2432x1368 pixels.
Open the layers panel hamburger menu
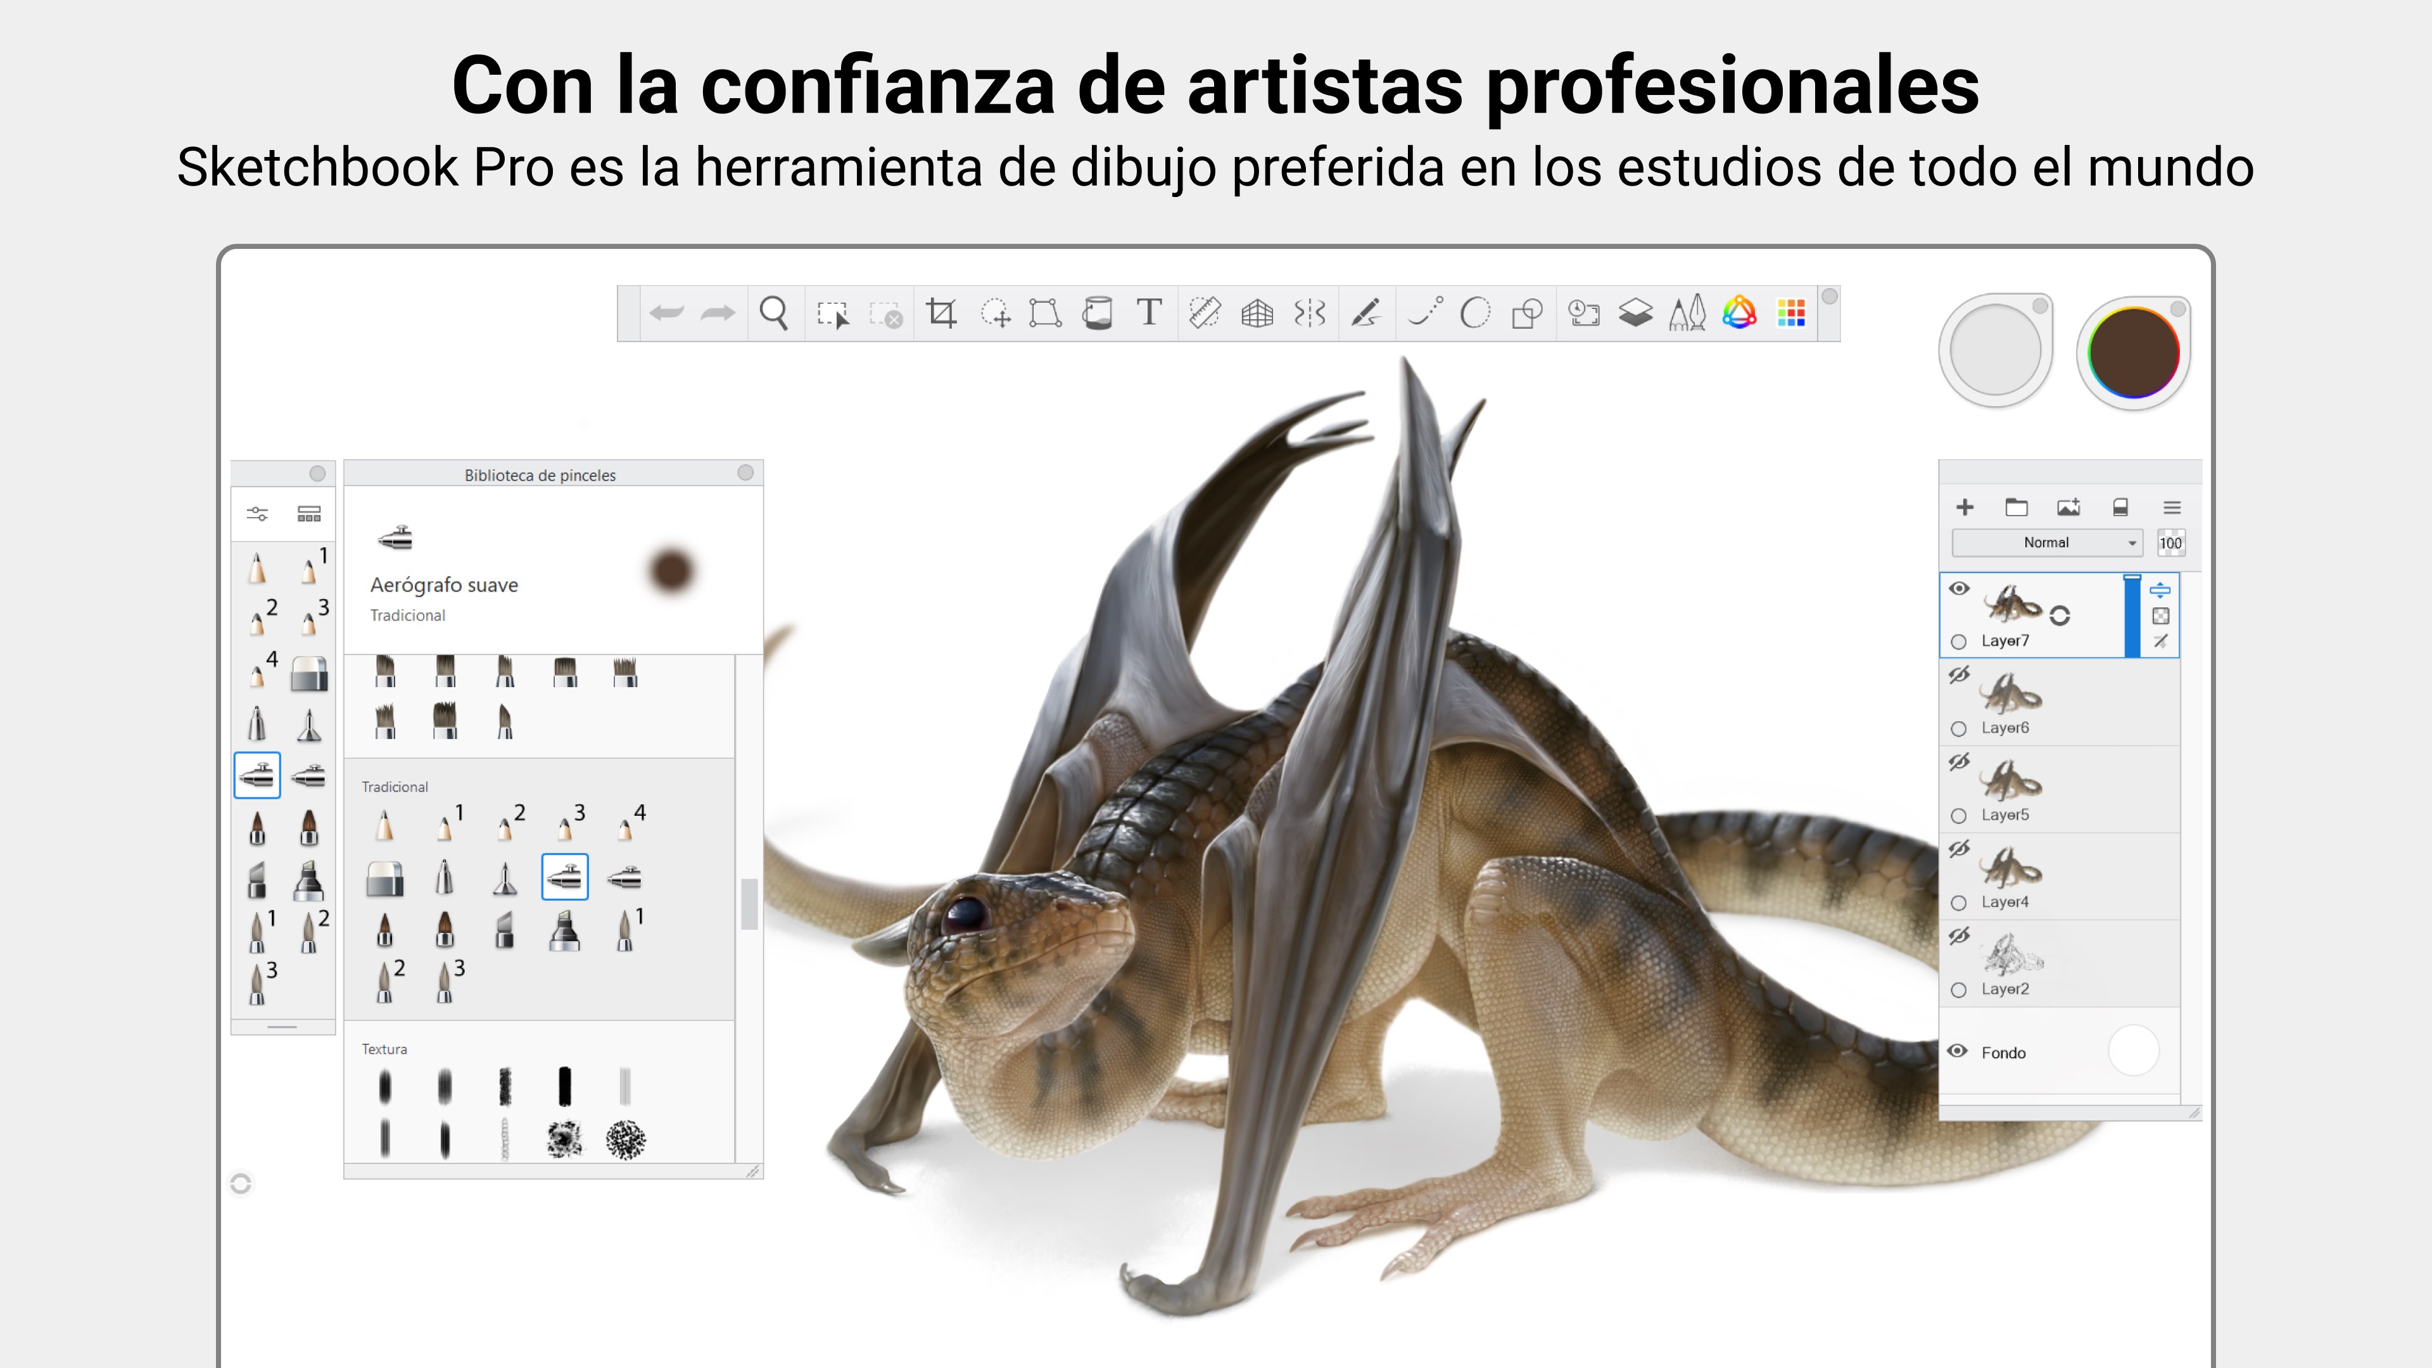[2172, 507]
